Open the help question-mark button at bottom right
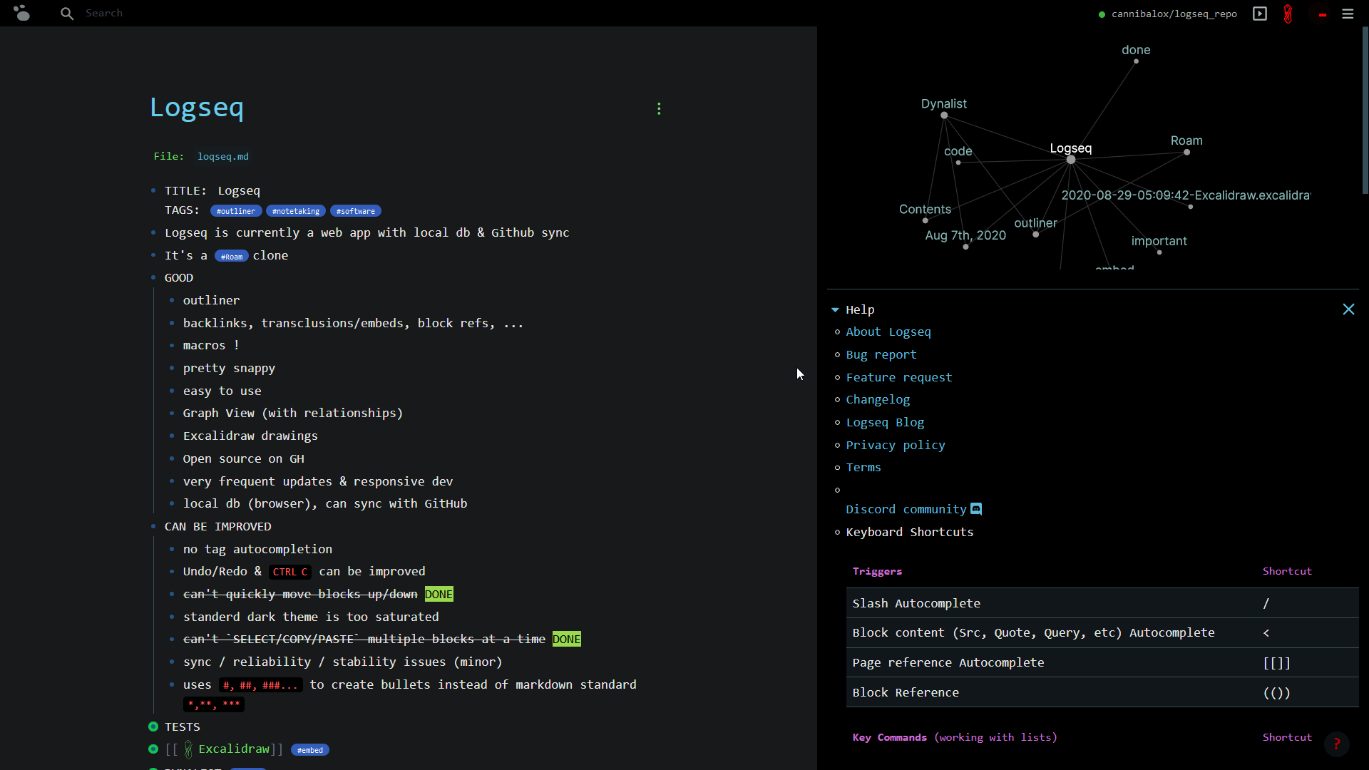The image size is (1369, 770). [x=1337, y=744]
